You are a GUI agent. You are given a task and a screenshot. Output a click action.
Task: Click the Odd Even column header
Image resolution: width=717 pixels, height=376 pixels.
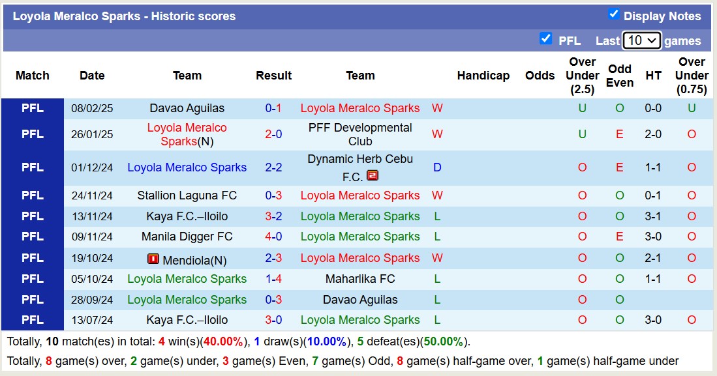tap(619, 76)
